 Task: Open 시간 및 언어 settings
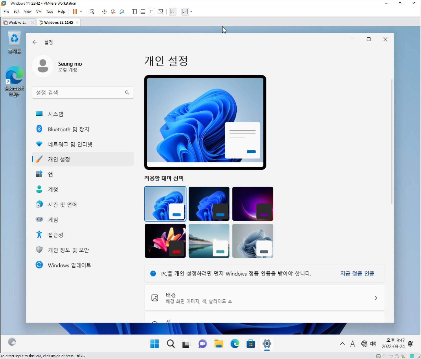[x=83, y=205]
